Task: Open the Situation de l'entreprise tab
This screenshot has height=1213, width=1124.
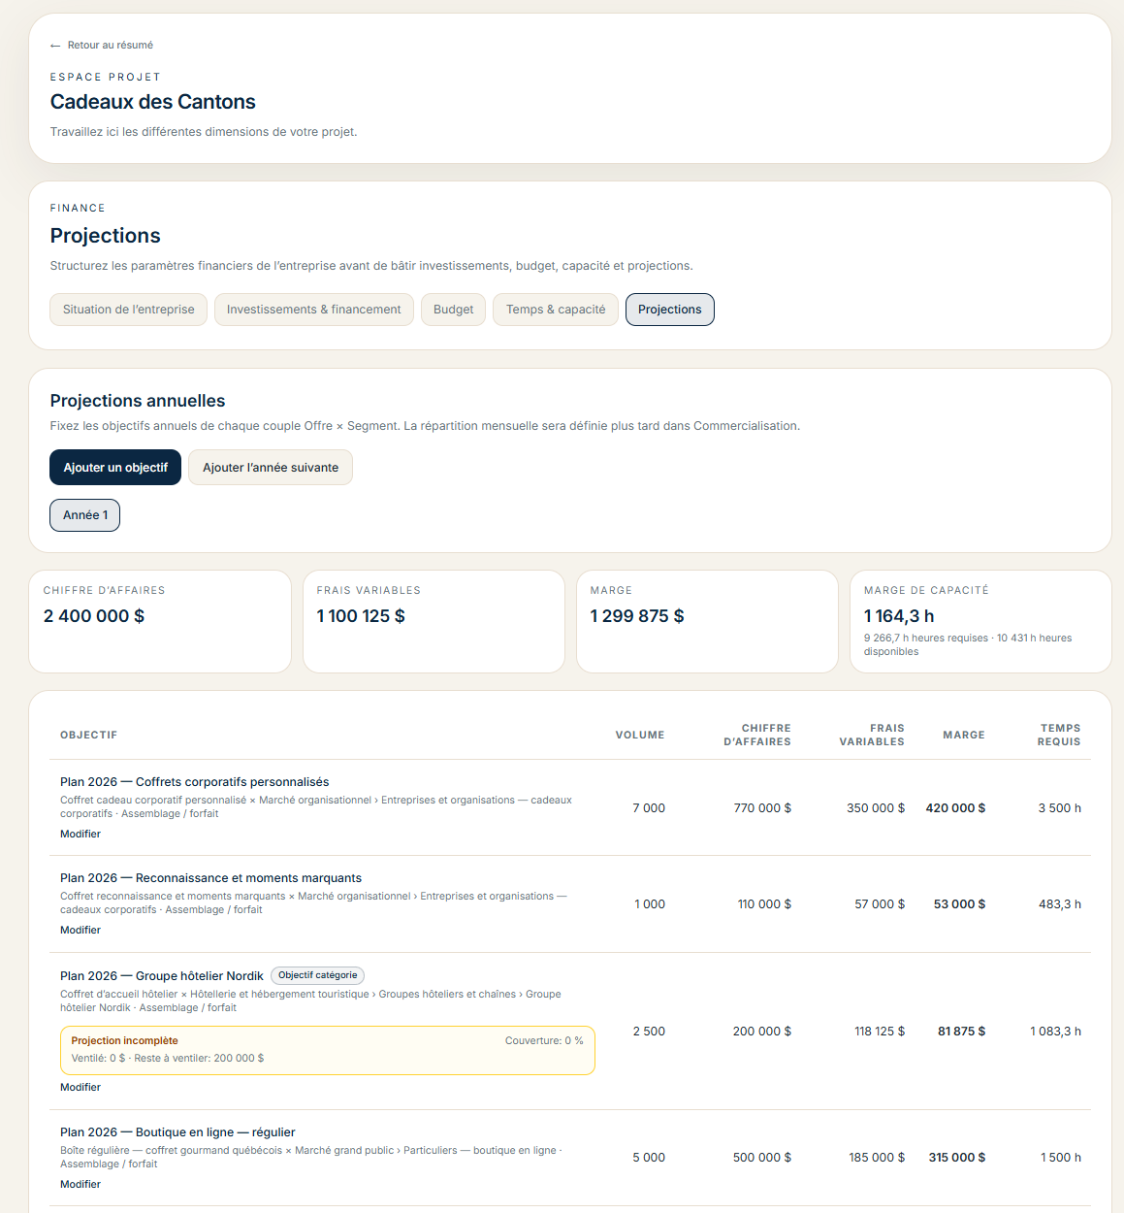Action: click(129, 310)
